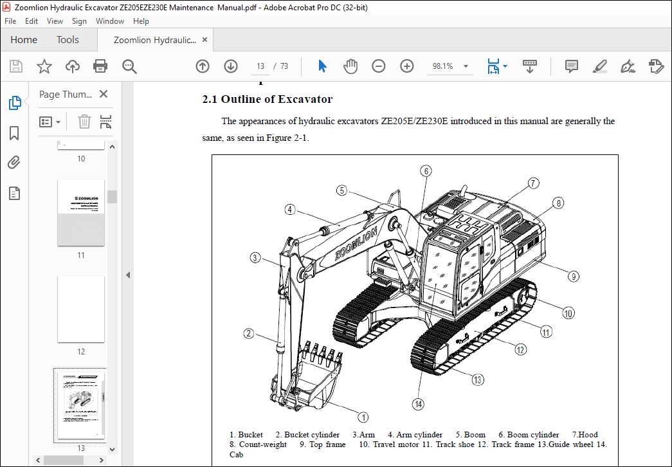Expand the fit page options arrow
672x467 pixels.
pyautogui.click(x=505, y=66)
